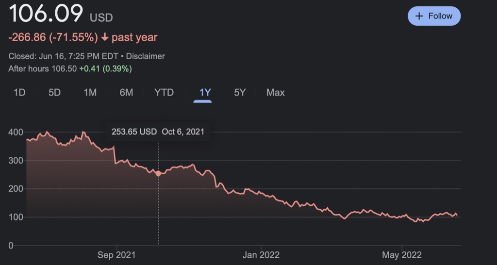This screenshot has height=265, width=497.
Task: Click the Sep 2021 x-axis label
Action: click(x=116, y=255)
